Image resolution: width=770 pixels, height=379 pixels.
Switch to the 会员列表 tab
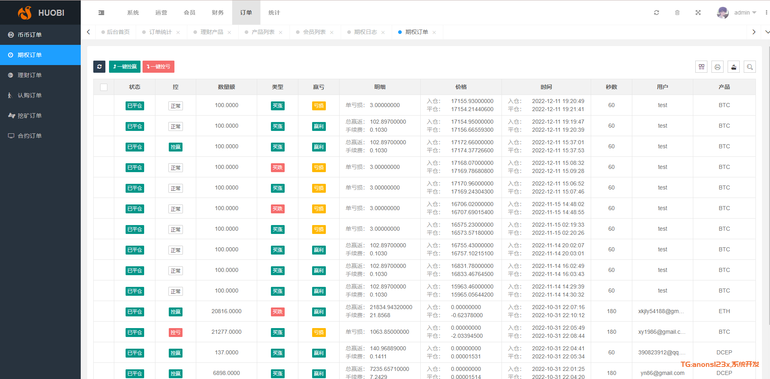[314, 32]
